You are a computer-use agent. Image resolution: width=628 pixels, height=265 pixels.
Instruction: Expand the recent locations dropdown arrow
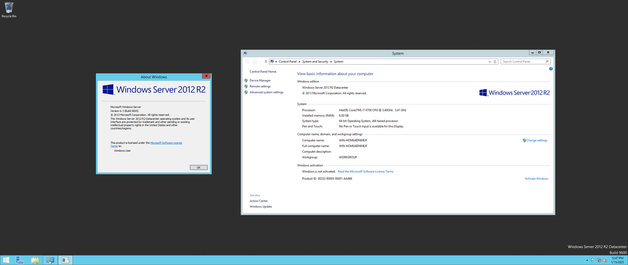point(260,61)
